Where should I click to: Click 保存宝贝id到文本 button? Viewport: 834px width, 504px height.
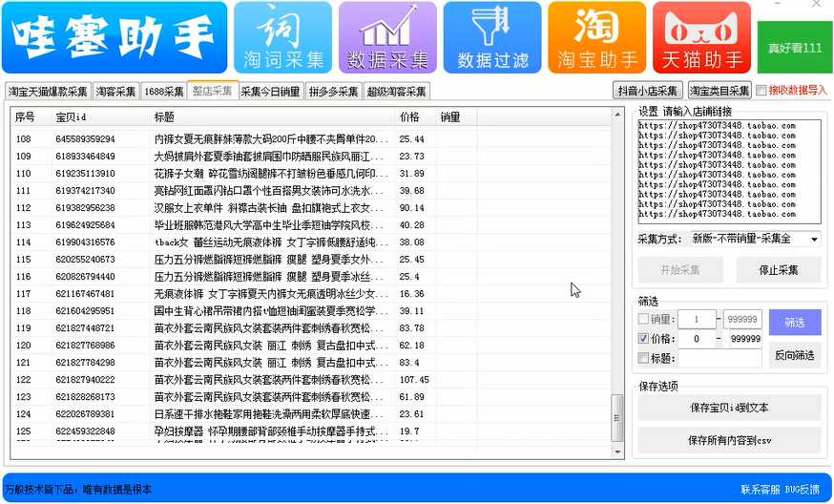click(x=729, y=408)
